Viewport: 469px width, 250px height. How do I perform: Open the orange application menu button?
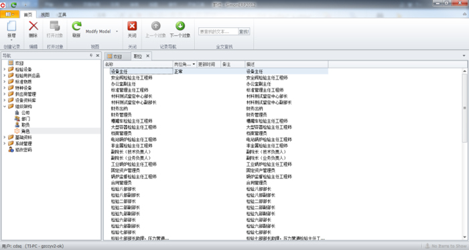[9, 14]
